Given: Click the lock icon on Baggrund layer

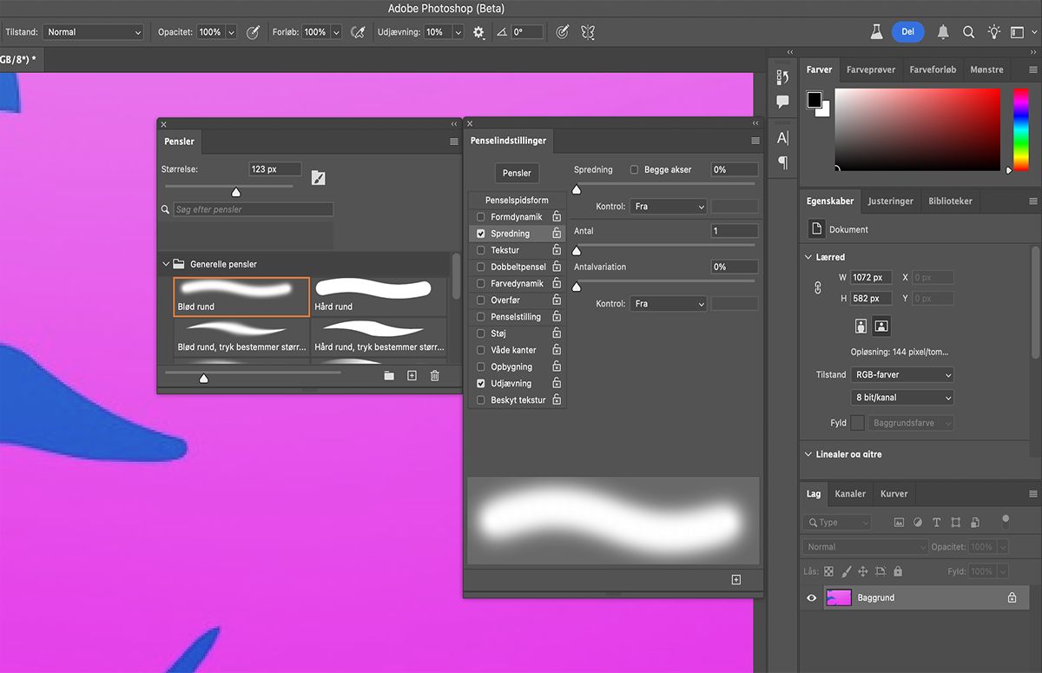Looking at the screenshot, I should click(x=1012, y=597).
